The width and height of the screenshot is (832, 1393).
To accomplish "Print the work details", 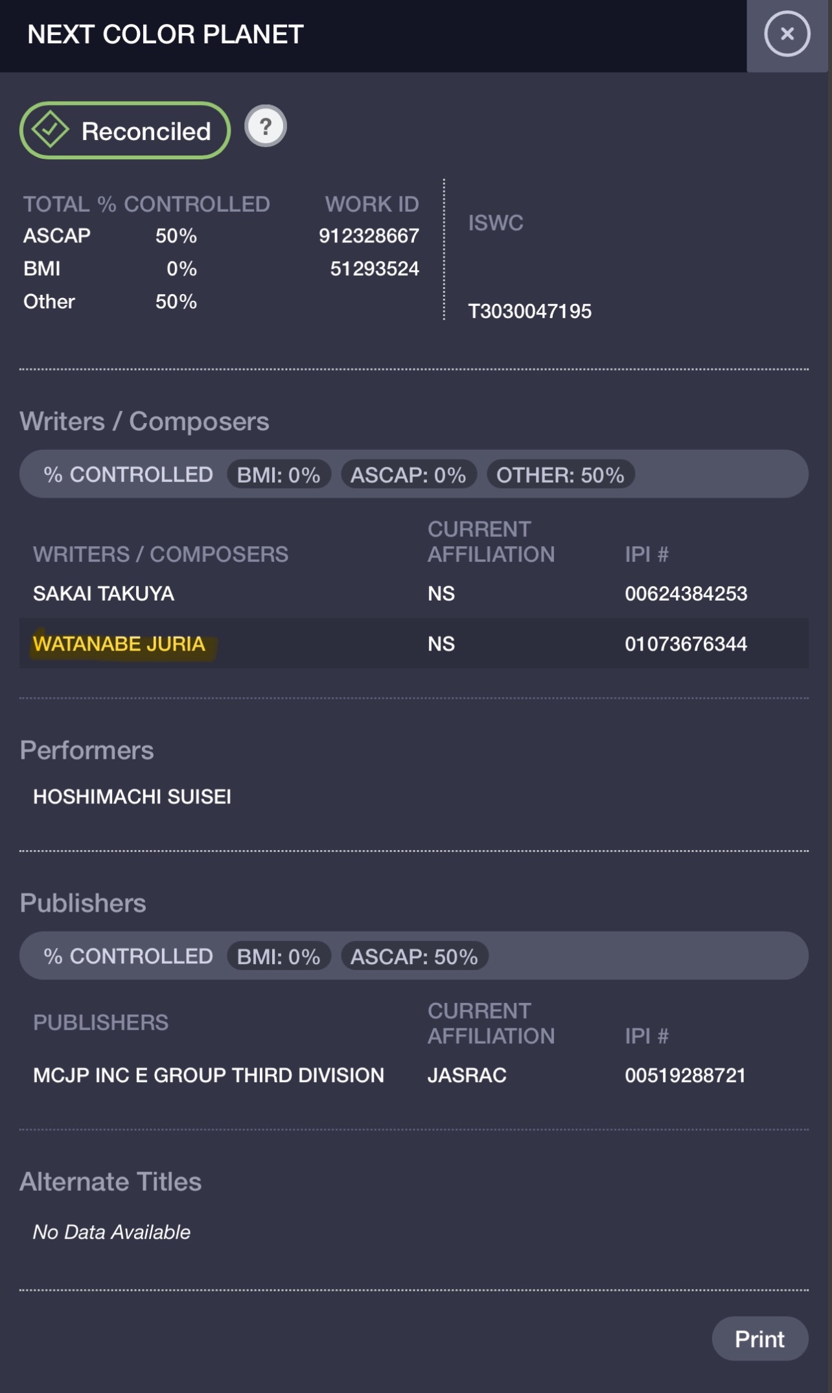I will click(x=759, y=1339).
